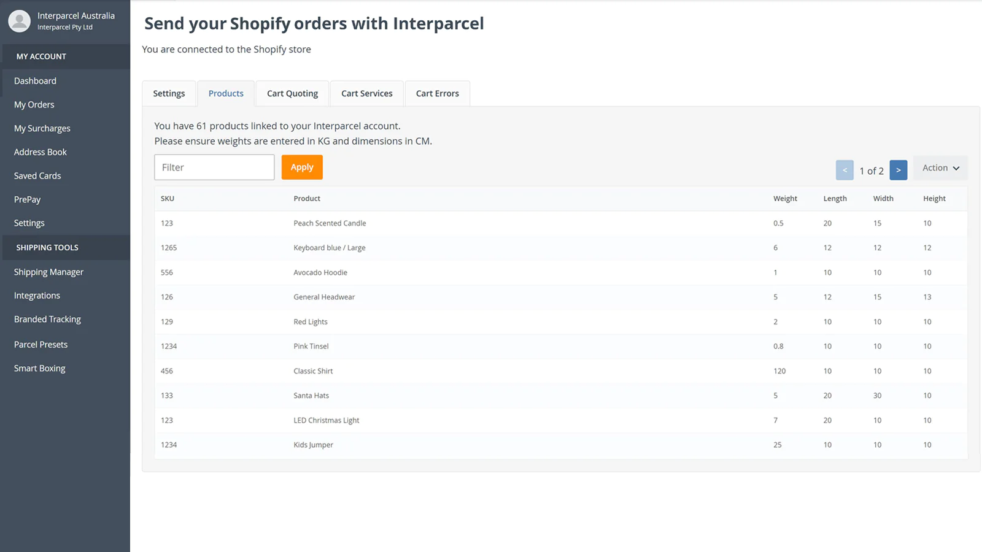Open My Surcharges from sidebar

42,129
